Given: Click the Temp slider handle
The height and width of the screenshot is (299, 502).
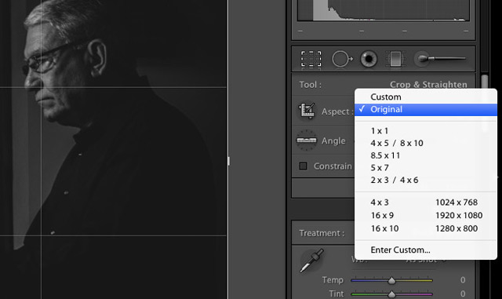Looking at the screenshot, I should coord(391,281).
